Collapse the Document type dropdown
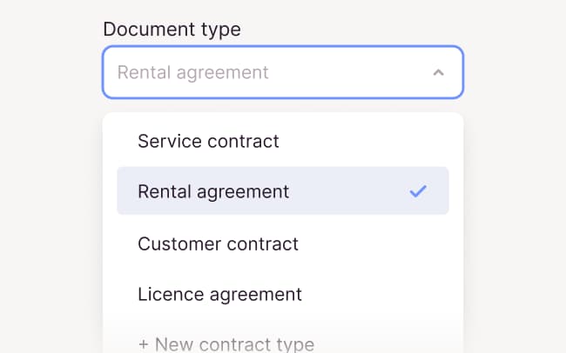 [x=438, y=72]
